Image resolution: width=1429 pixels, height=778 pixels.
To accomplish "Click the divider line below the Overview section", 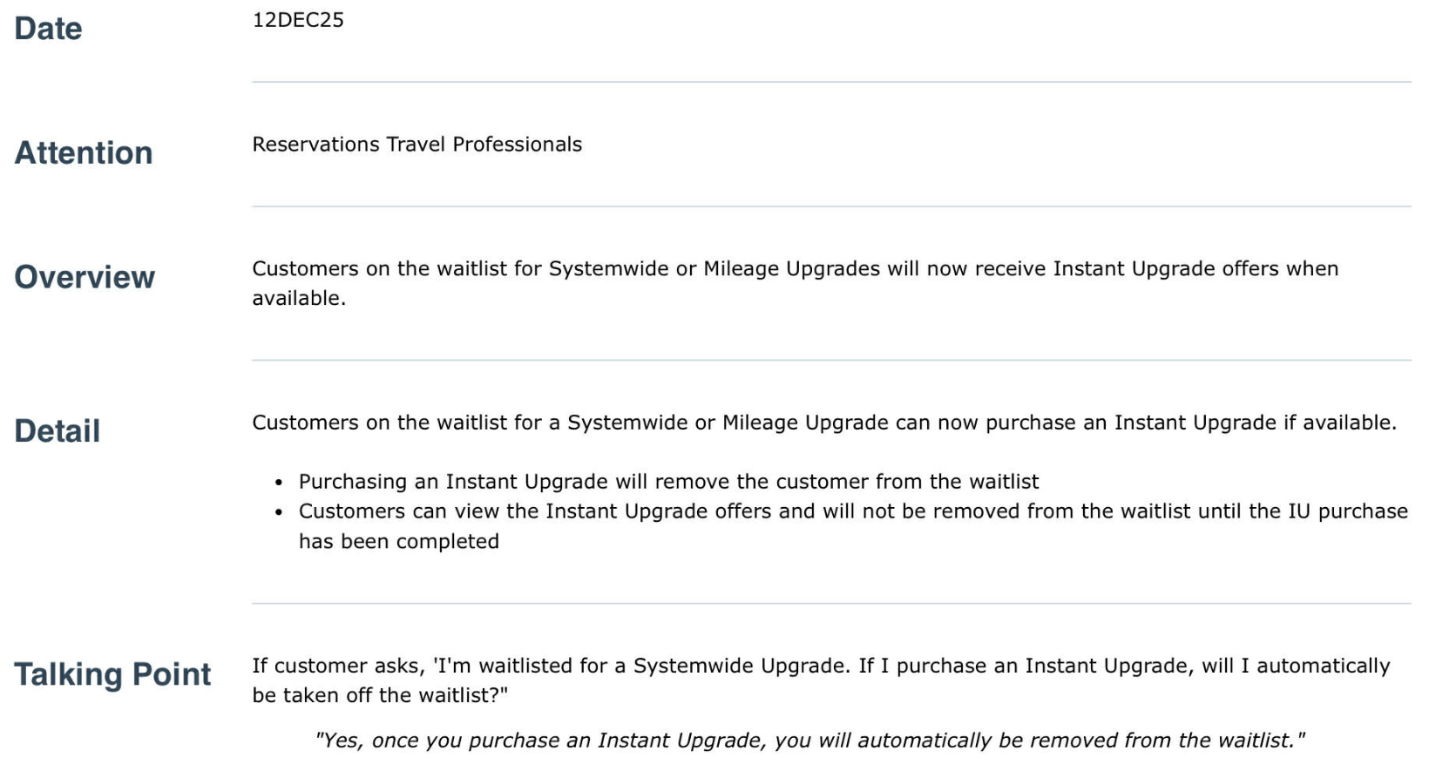I will tap(830, 360).
